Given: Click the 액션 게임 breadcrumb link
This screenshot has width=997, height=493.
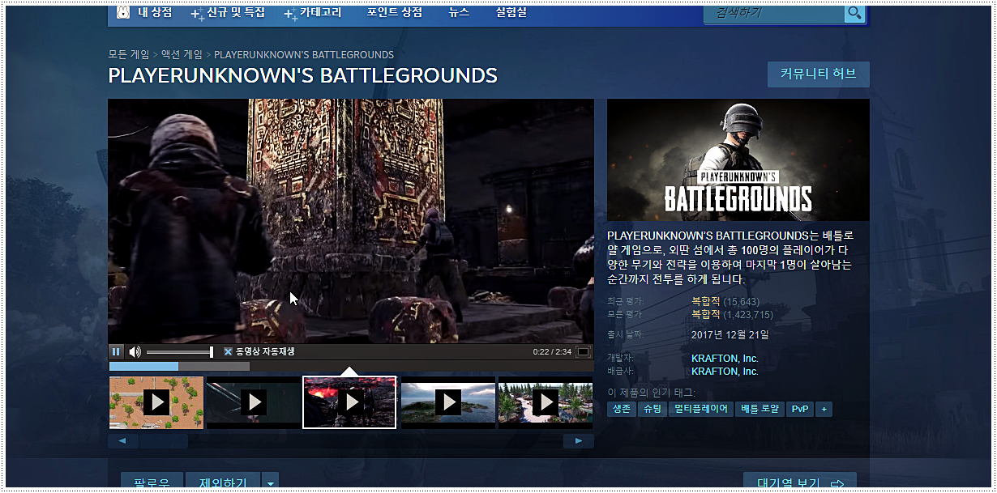Looking at the screenshot, I should pyautogui.click(x=182, y=55).
